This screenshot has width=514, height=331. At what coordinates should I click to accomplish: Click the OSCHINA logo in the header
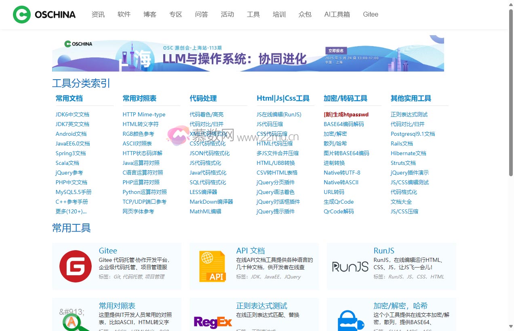[44, 14]
